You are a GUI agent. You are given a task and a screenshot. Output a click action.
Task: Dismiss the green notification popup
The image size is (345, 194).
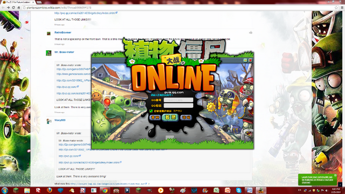335,175
